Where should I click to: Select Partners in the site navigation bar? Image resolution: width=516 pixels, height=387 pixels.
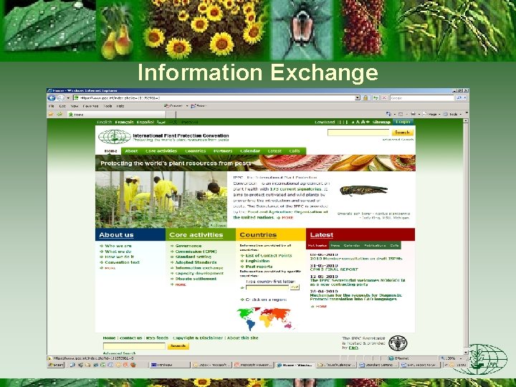coord(223,151)
